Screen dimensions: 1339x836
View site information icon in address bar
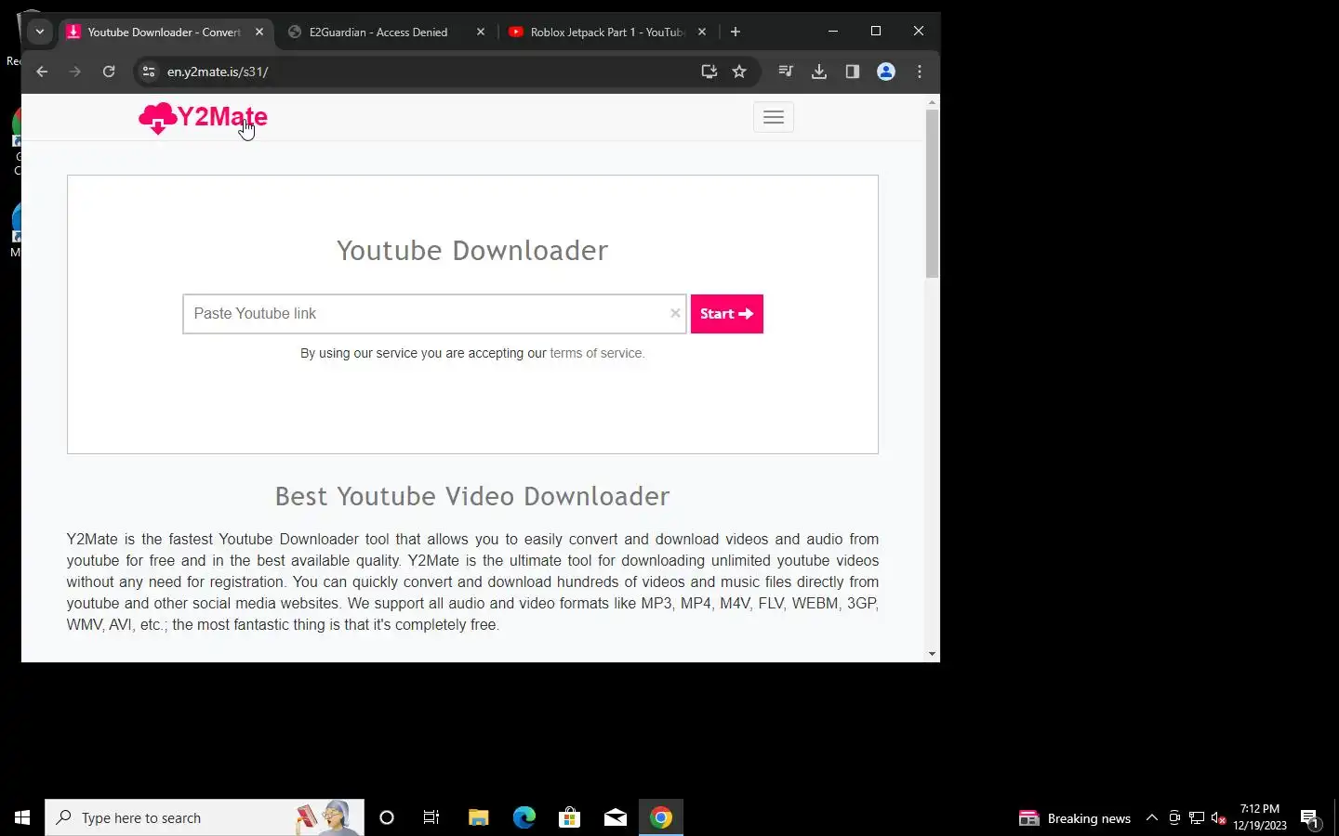tap(148, 72)
